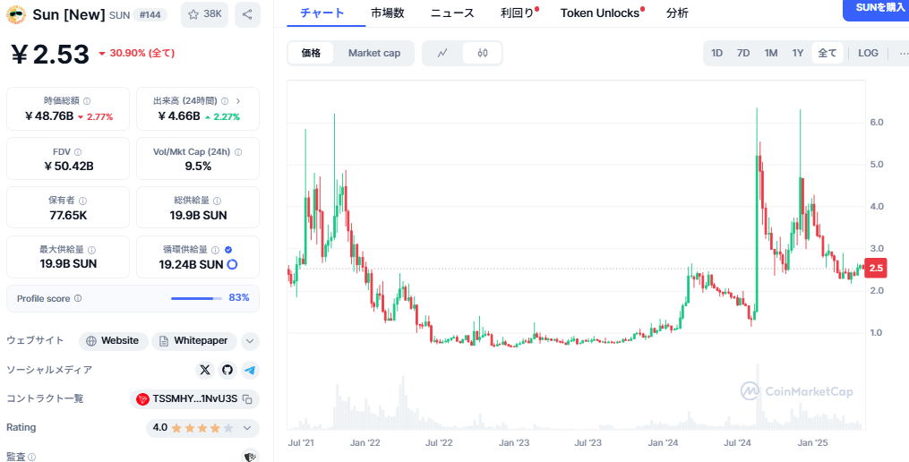Set chart time range to 1Y

[x=797, y=53]
